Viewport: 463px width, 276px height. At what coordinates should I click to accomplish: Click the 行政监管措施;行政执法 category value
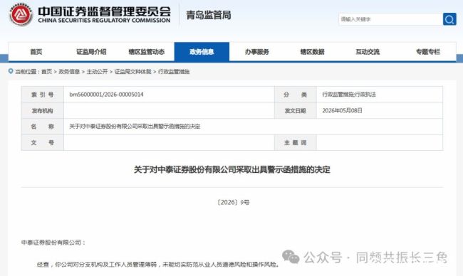click(349, 95)
